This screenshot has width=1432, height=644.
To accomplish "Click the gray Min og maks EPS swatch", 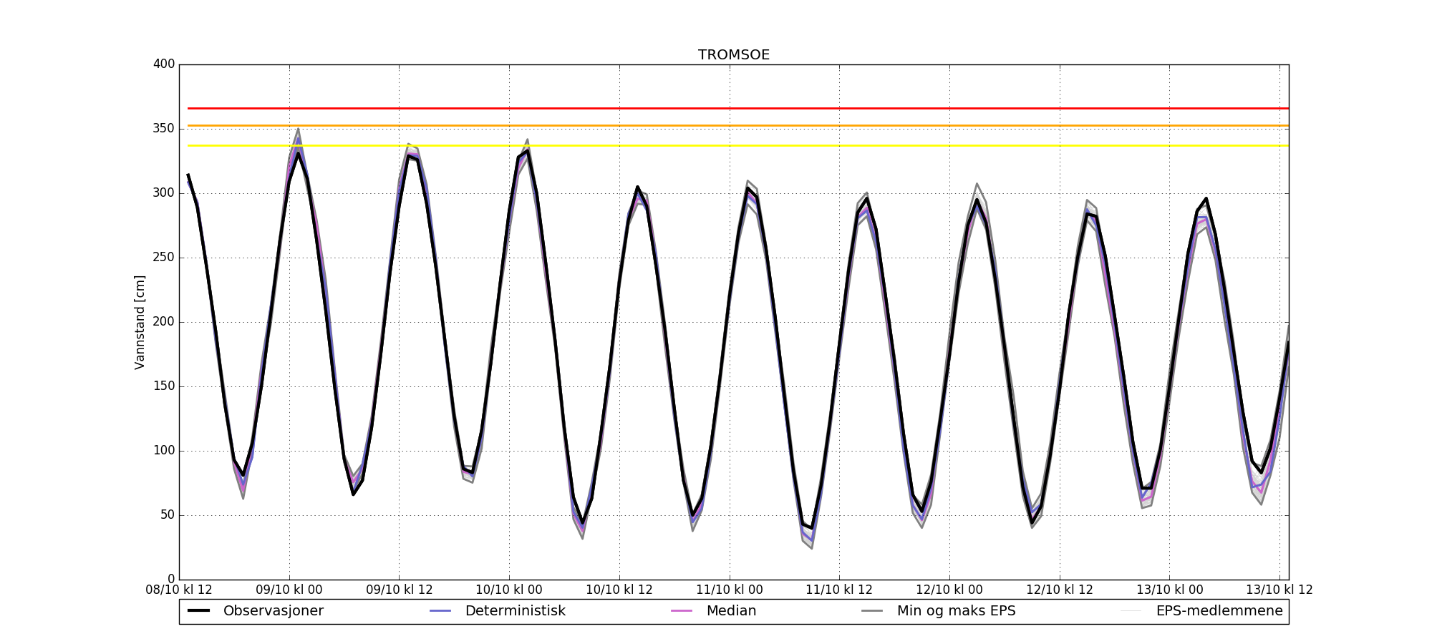I will [872, 611].
